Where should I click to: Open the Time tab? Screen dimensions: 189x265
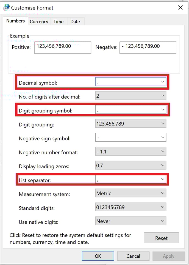[x=59, y=22]
